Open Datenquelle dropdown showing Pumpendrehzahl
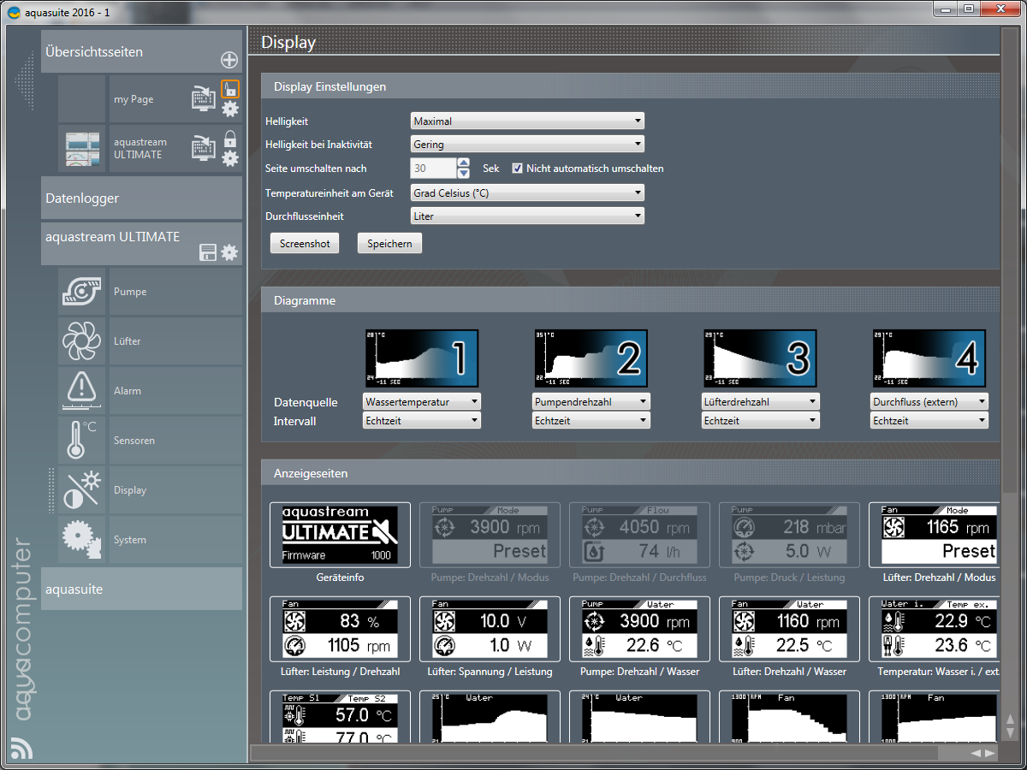This screenshot has width=1027, height=770. point(591,401)
